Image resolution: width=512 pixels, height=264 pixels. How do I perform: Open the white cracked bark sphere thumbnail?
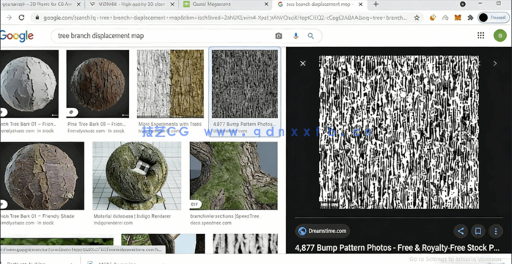click(29, 84)
